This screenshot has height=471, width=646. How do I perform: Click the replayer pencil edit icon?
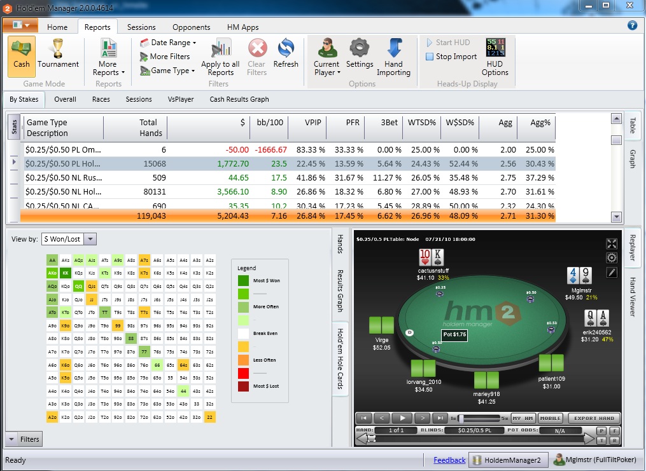coord(612,272)
